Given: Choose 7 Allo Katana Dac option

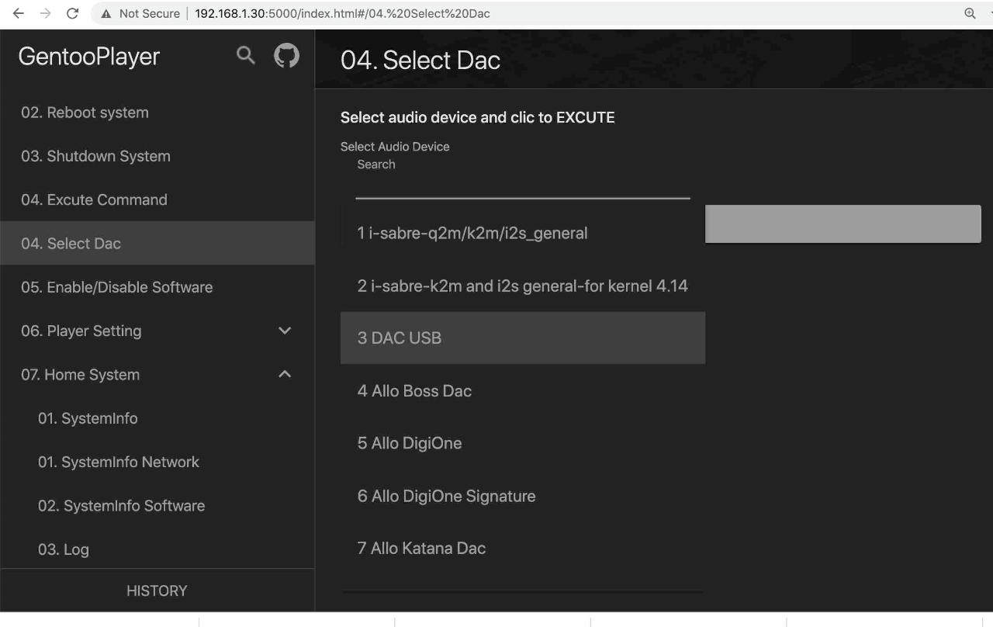Looking at the screenshot, I should (523, 548).
